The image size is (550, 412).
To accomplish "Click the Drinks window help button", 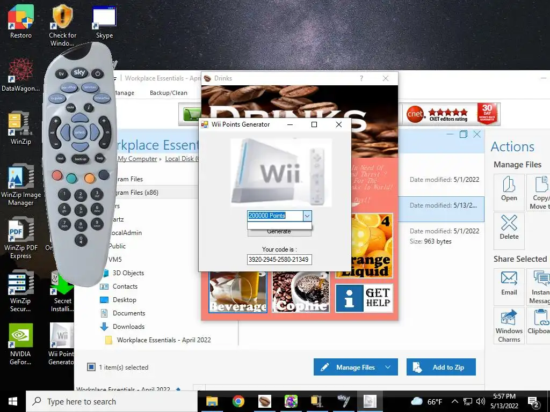I will click(361, 78).
